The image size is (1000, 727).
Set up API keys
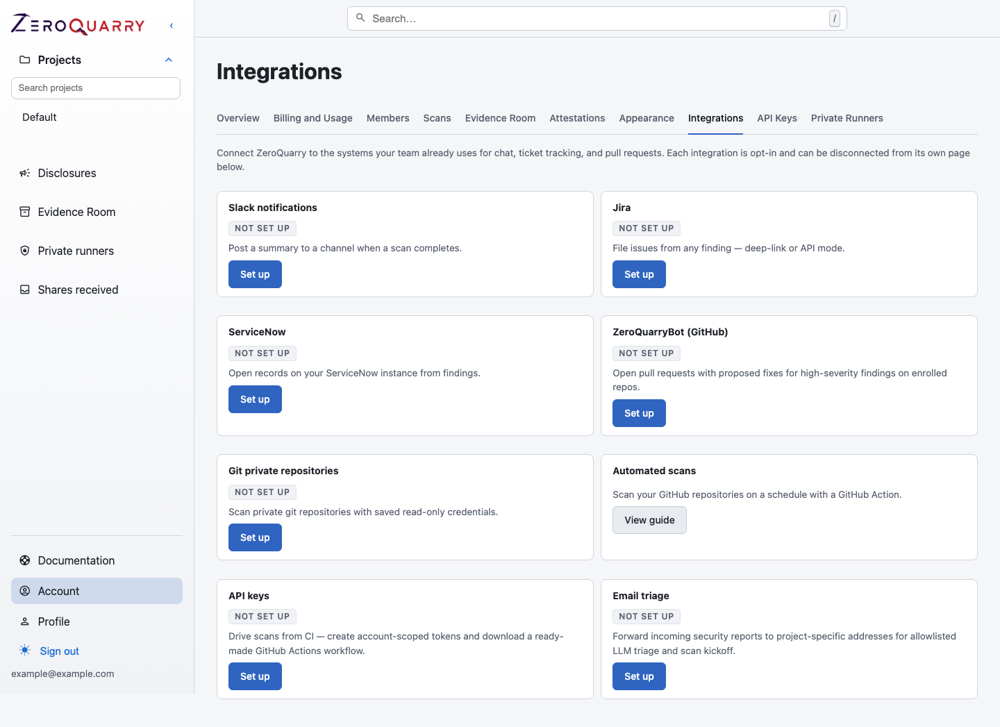(x=255, y=676)
